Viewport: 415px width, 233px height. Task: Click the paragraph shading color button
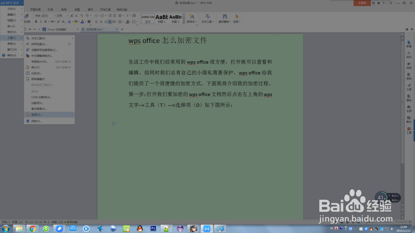click(127, 22)
